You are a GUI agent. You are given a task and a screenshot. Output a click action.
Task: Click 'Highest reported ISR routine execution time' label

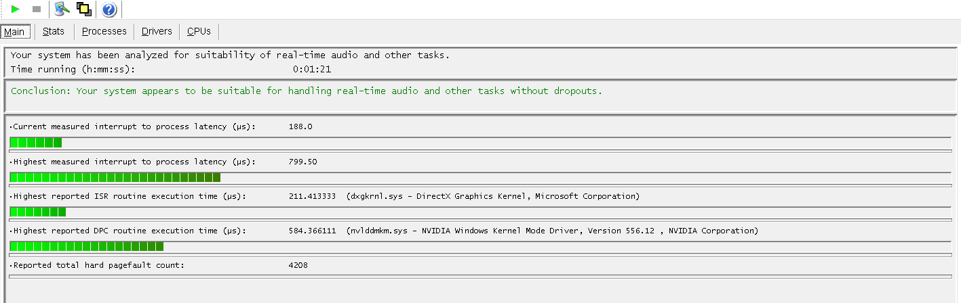[x=129, y=196]
